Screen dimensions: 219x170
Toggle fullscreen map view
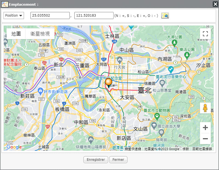point(205,34)
